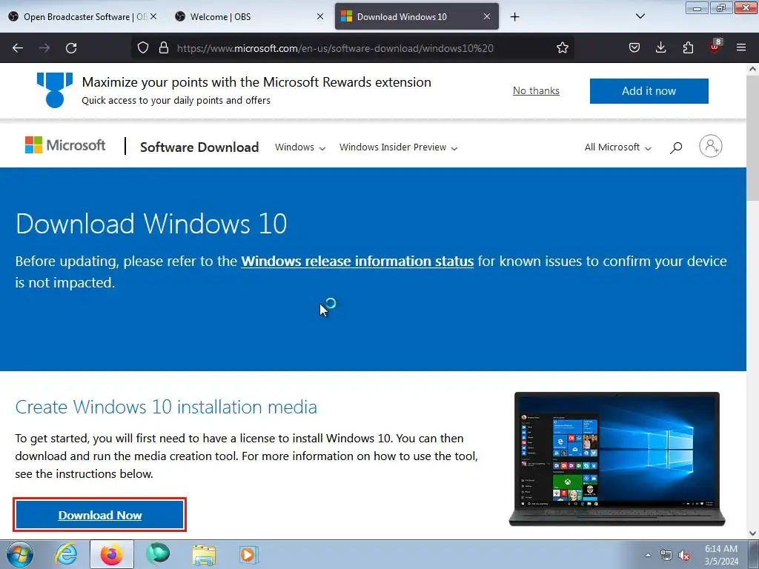Close the Open Broadcaster Software tab
Screen dimensions: 759x569
[x=153, y=16]
